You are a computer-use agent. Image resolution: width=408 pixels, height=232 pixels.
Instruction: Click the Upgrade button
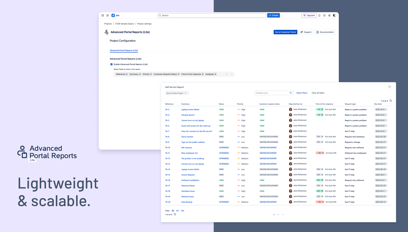click(309, 15)
